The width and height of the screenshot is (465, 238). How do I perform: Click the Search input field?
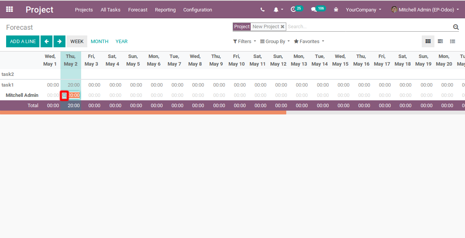pyautogui.click(x=369, y=27)
